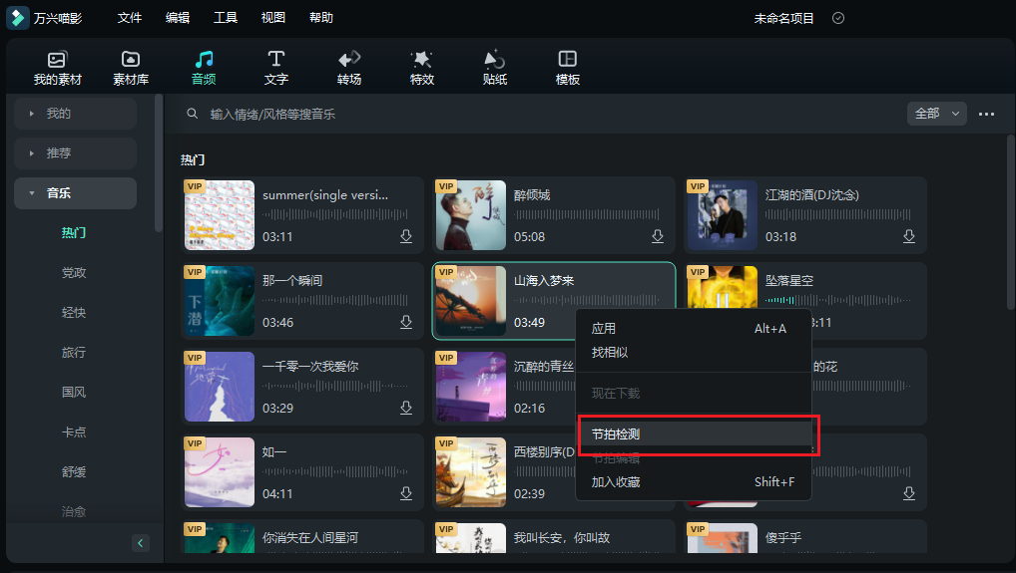
Task: Click the 你消失在人间星河 track title
Action: click(309, 537)
